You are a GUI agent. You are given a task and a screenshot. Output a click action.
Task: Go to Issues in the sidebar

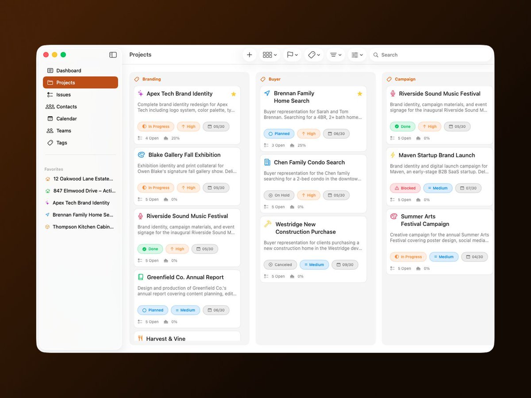click(x=81, y=95)
